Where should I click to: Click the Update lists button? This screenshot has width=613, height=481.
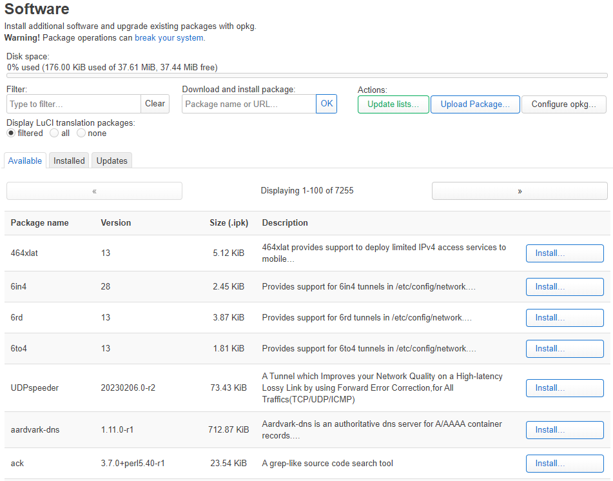click(393, 104)
